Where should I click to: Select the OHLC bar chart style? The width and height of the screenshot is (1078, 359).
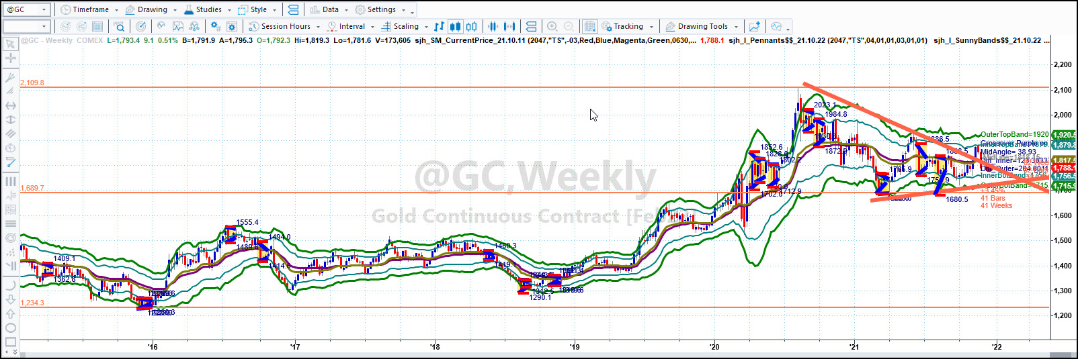(x=439, y=26)
